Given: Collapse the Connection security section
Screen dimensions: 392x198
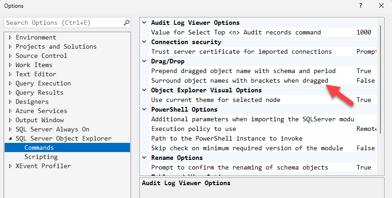Looking at the screenshot, I should tap(144, 42).
